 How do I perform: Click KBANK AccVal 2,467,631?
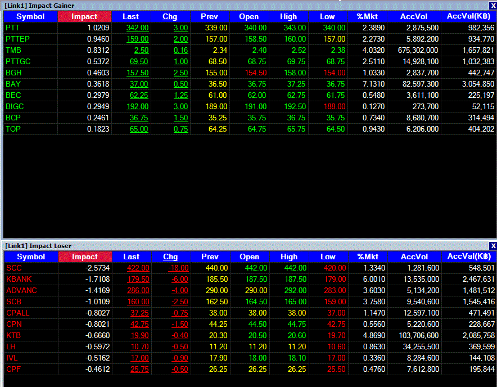point(478,280)
